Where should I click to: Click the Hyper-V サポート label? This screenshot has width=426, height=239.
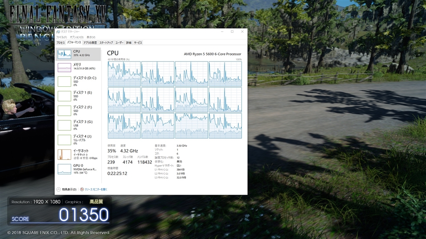(x=164, y=166)
